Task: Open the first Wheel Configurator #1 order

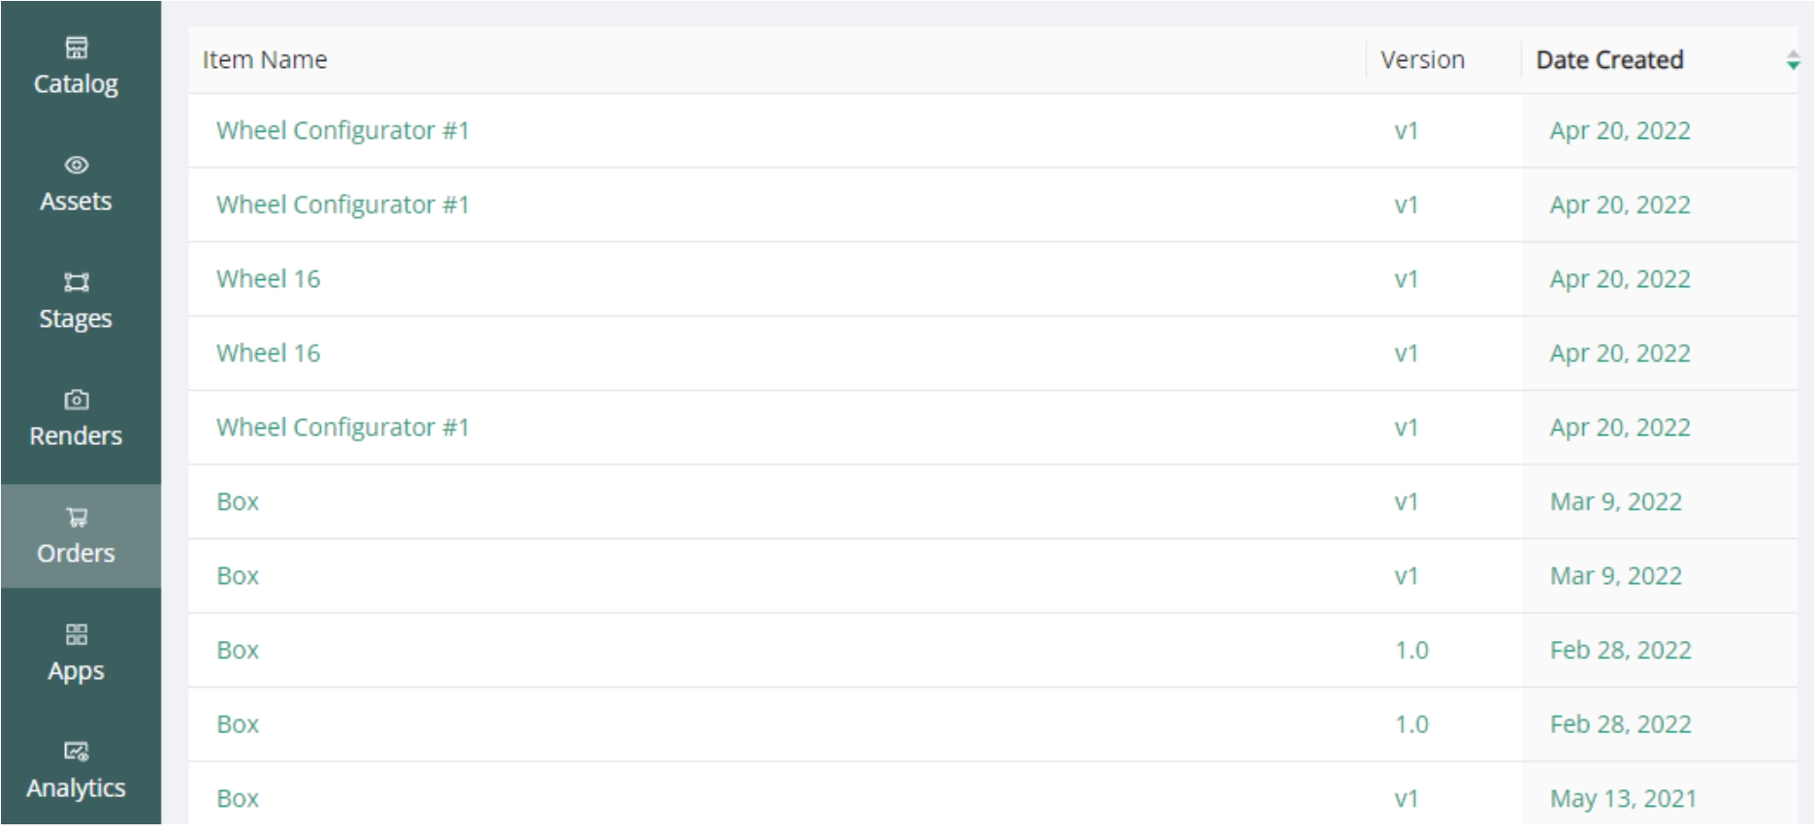Action: (x=342, y=131)
